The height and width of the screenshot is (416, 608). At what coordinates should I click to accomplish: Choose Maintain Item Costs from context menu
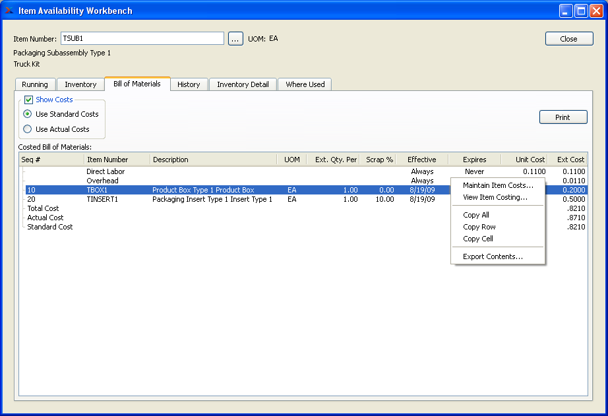pyautogui.click(x=498, y=185)
